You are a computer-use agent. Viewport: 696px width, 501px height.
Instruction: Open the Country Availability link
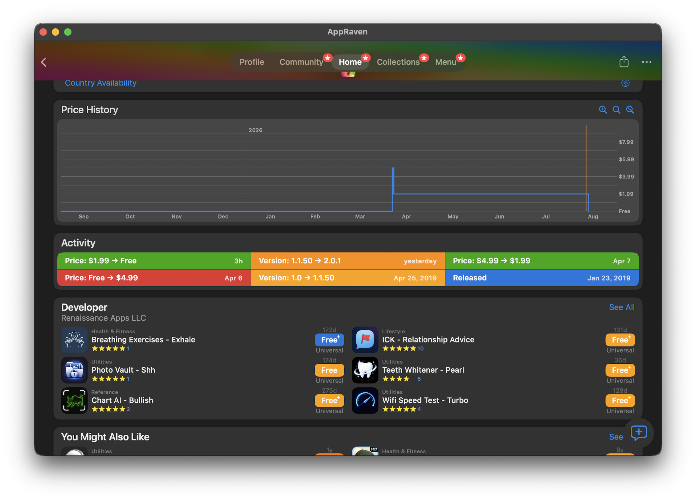tap(100, 83)
